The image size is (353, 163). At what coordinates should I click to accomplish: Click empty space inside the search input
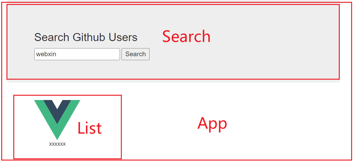coord(90,54)
